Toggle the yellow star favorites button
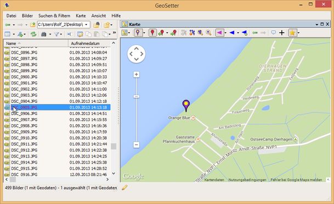Image resolution: width=334 pixels, height=204 pixels. pos(292,33)
